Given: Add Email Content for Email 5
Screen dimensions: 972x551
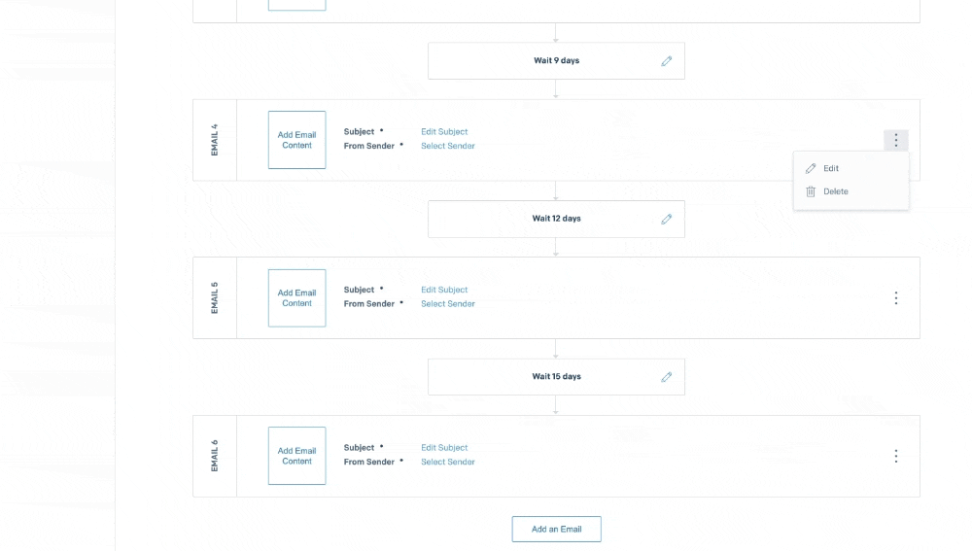Looking at the screenshot, I should (x=297, y=298).
